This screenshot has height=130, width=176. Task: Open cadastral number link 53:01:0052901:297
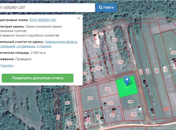(x=43, y=20)
